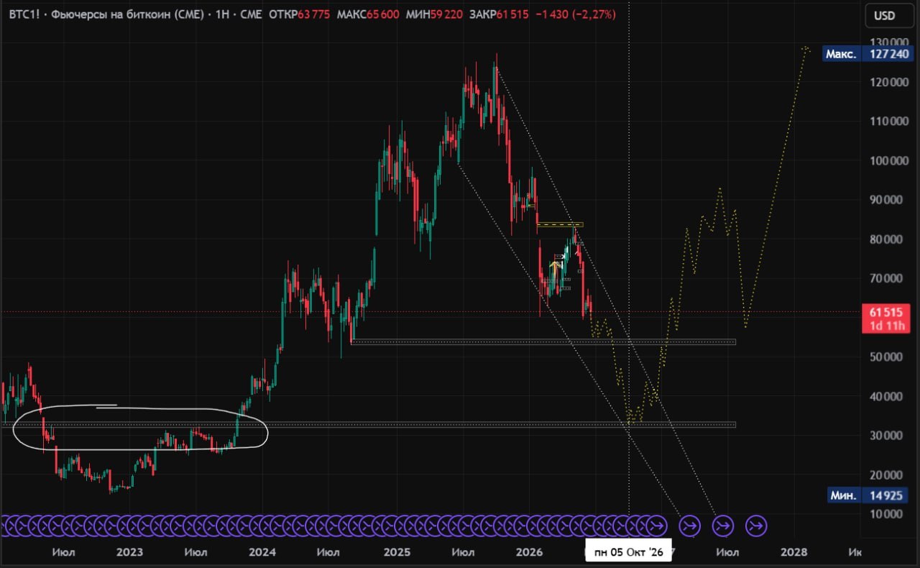Click the Июл label between 2023 and 2024
The height and width of the screenshot is (568, 920).
(x=195, y=552)
